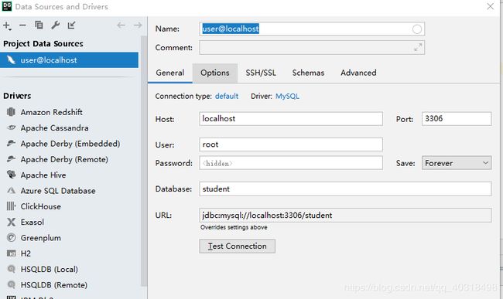Click the Greenplum driver icon
This screenshot has height=299, width=503.
coord(11,237)
